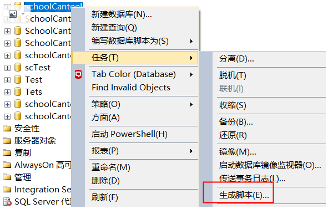This screenshot has height=209, width=328.
Task: Choose 分离(D)... in the tasks submenu
Action: (236, 59)
